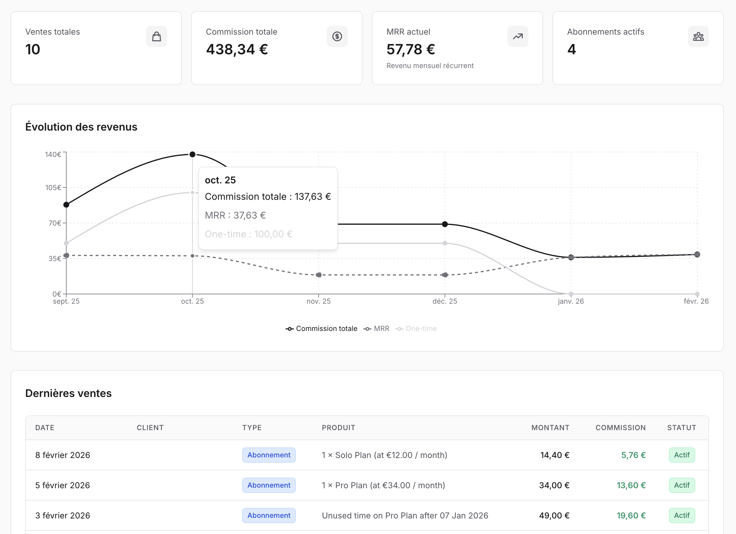Open the Actif status badge on 5 février row

coord(682,485)
